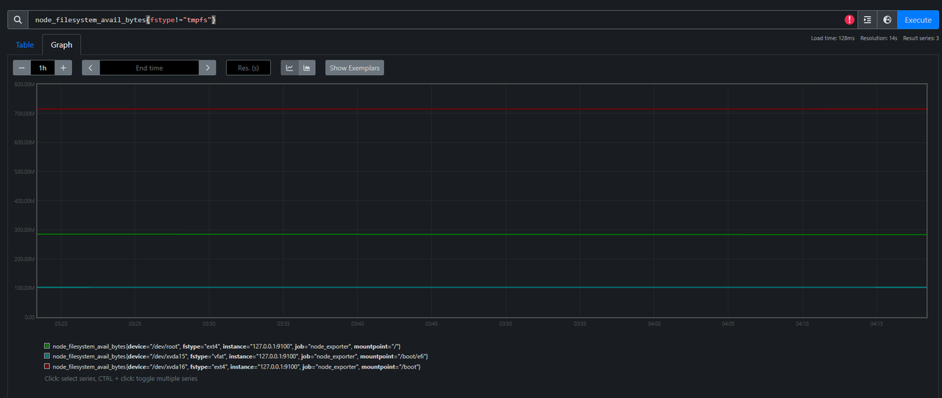Click the 04:15 x-axis label
The width and height of the screenshot is (942, 398).
(x=876, y=323)
